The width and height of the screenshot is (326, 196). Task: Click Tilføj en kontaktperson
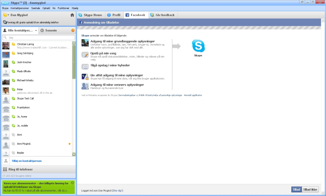coord(26,161)
